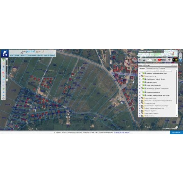Open the last menu right of POBIERANIE DANYCH
The height and width of the screenshot is (183, 183).
[x=49, y=55]
